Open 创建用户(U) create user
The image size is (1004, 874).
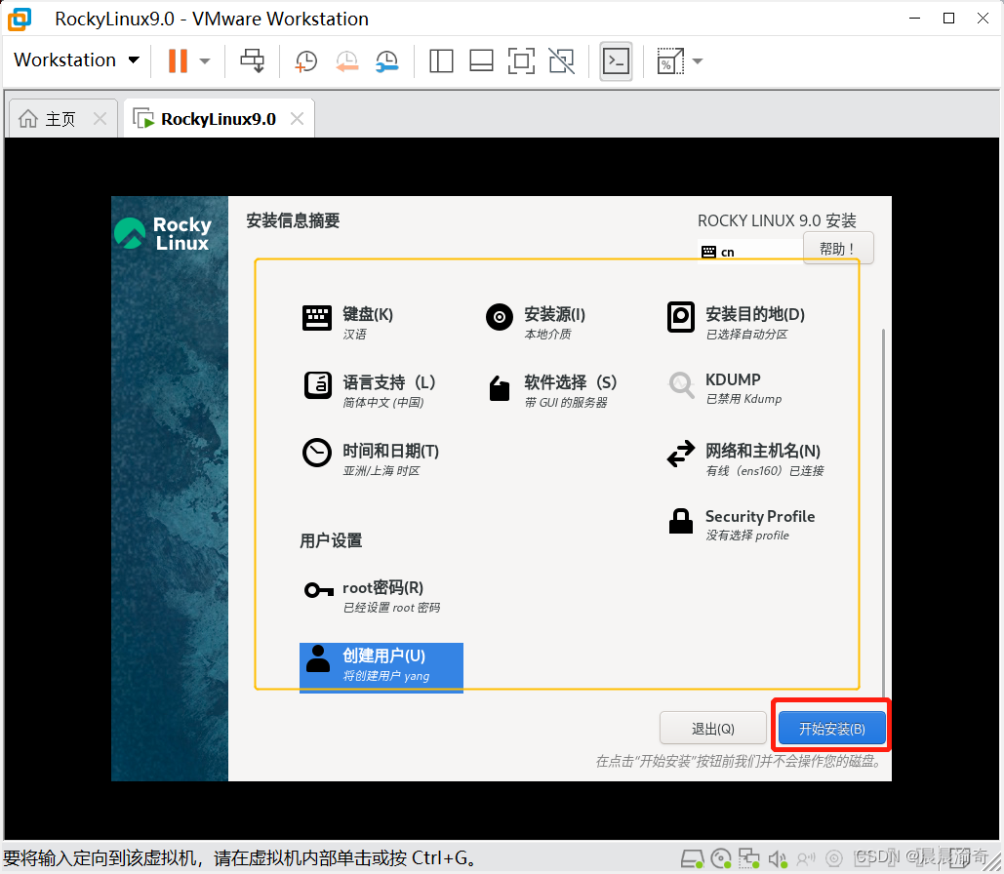pos(381,667)
